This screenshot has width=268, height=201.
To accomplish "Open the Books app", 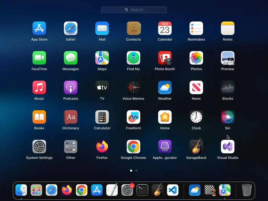I will 39,117.
